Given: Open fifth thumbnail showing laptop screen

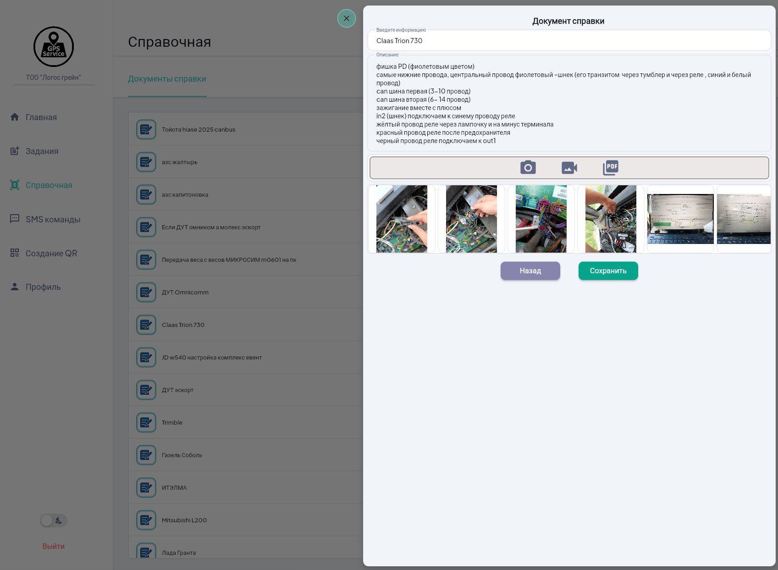Looking at the screenshot, I should [x=680, y=219].
